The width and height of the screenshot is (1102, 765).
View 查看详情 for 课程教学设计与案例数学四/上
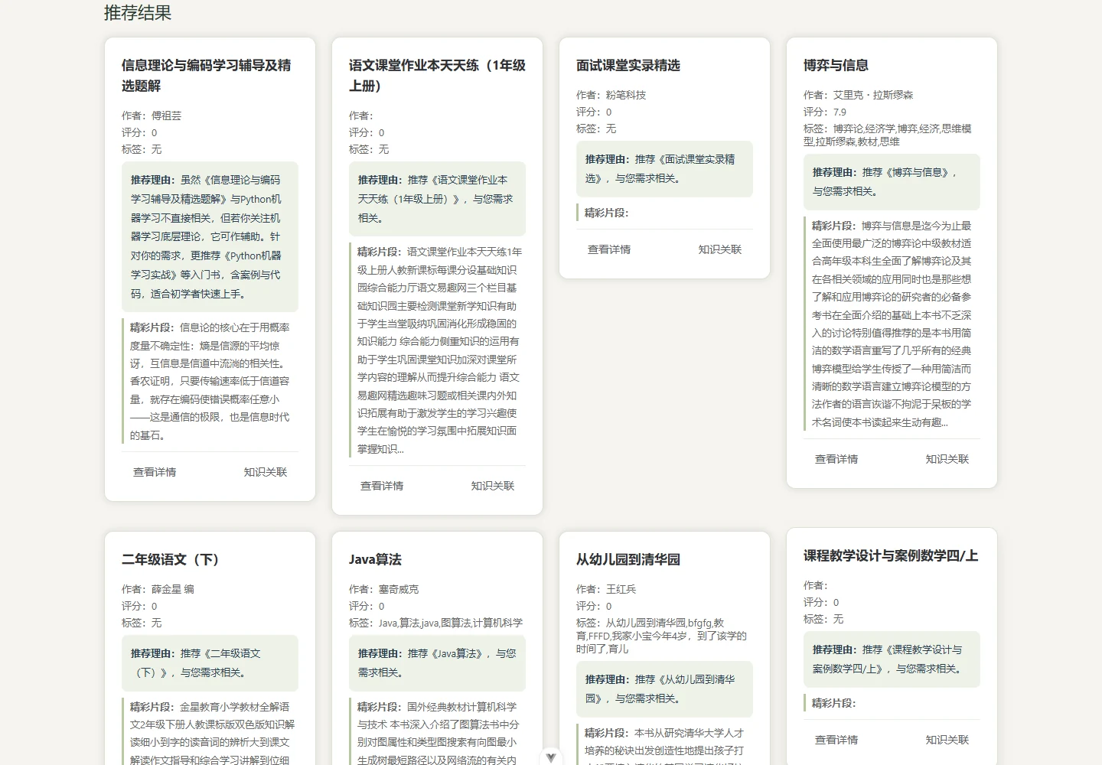(836, 740)
